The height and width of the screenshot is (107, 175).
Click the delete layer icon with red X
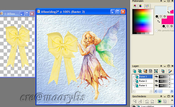pos(163,71)
